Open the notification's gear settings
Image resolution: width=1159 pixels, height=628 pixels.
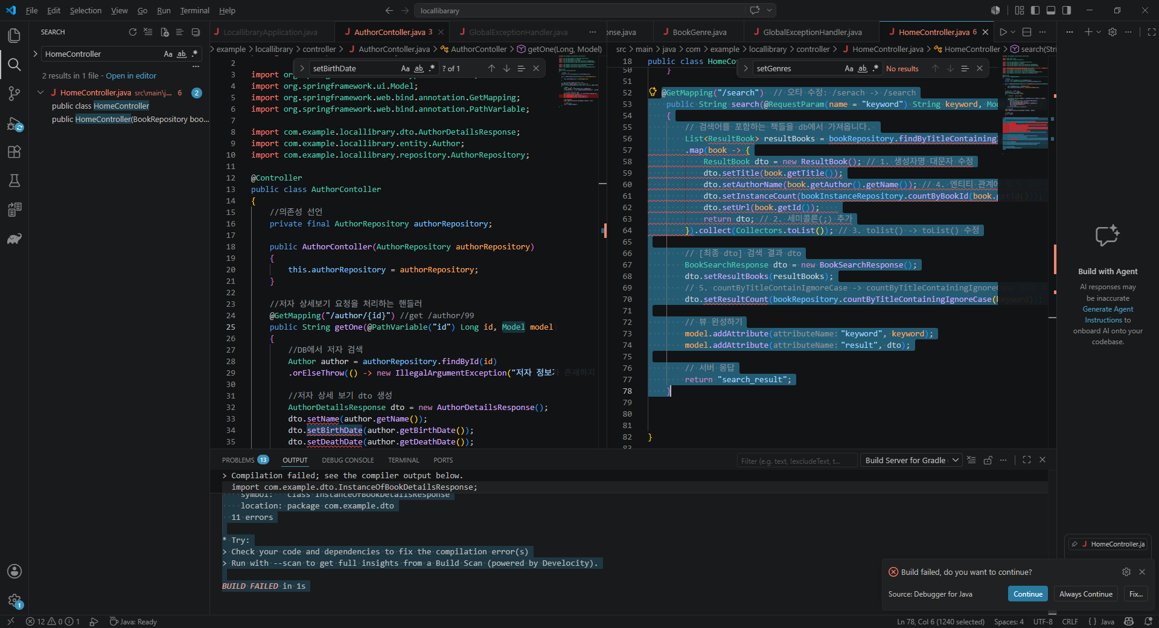click(1126, 572)
